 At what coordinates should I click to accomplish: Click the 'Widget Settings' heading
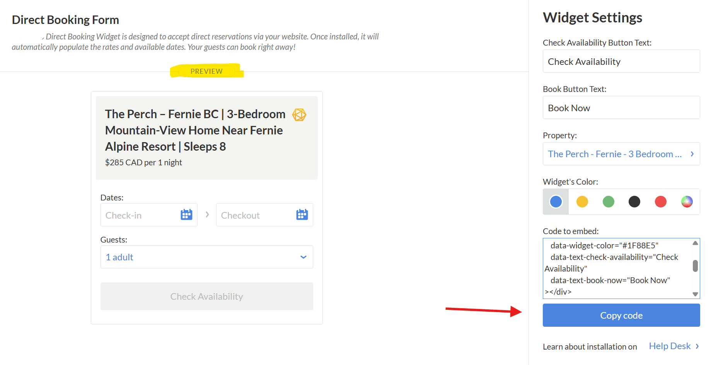[592, 17]
